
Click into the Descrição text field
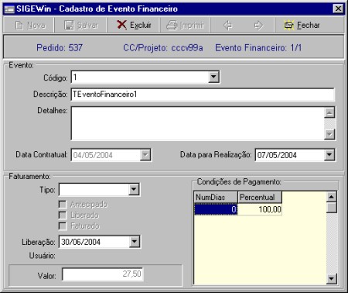tap(203, 95)
